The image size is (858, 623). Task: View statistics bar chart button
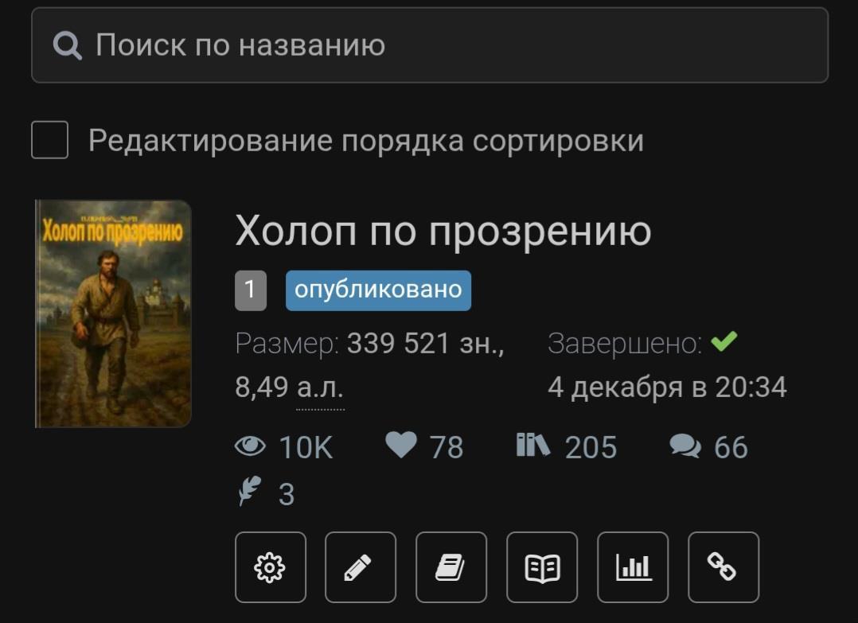[x=633, y=567]
